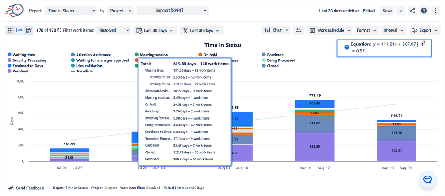This screenshot has width=445, height=196.
Task: Open the Export dropdown
Action: point(424,30)
